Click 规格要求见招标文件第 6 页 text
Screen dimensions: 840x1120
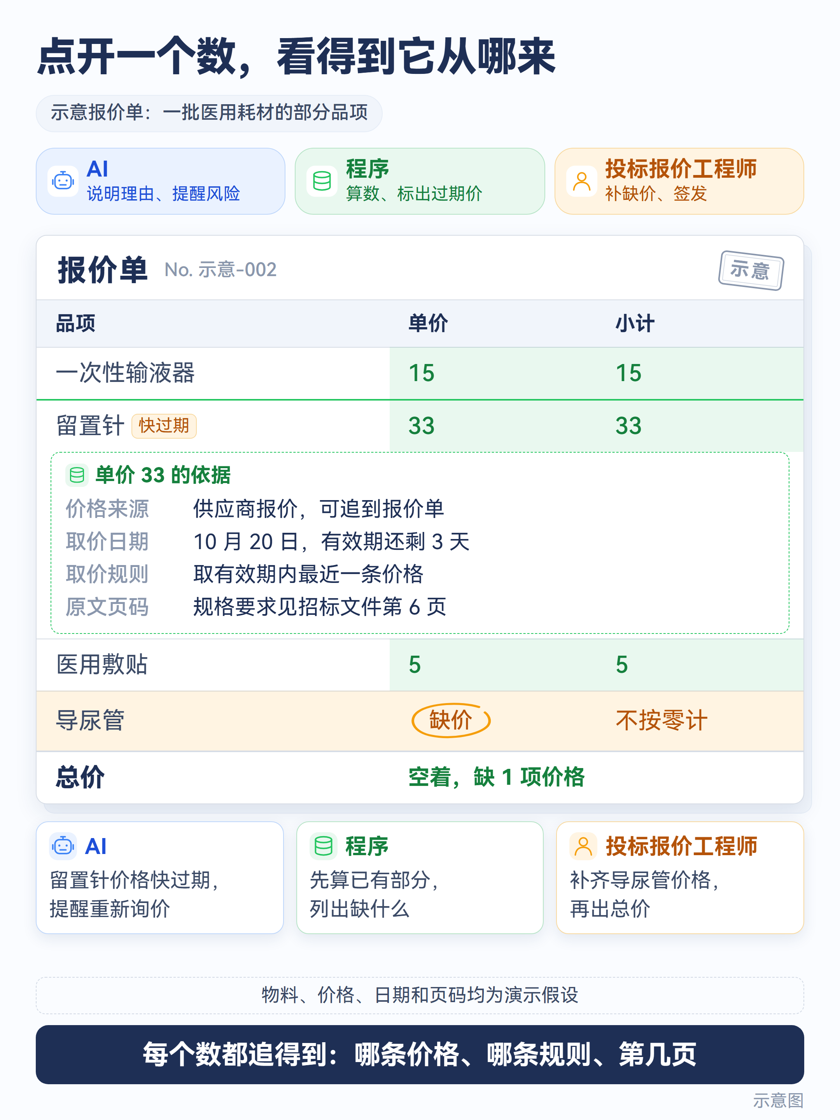(320, 607)
